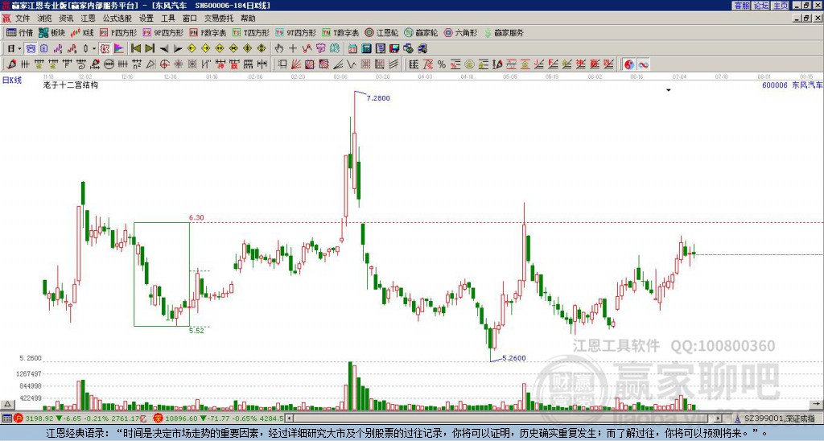This screenshot has height=441, width=824.
Task: Open the 六角形 hexagon tool
Action: click(460, 32)
